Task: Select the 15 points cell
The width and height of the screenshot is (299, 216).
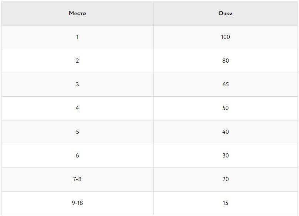Action: click(x=226, y=203)
